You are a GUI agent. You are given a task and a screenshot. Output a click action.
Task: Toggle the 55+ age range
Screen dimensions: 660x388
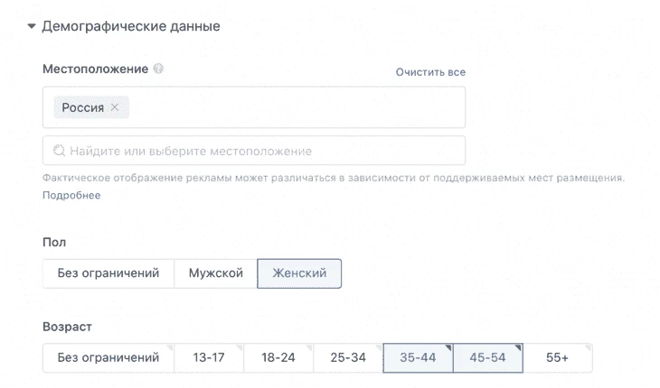click(557, 357)
